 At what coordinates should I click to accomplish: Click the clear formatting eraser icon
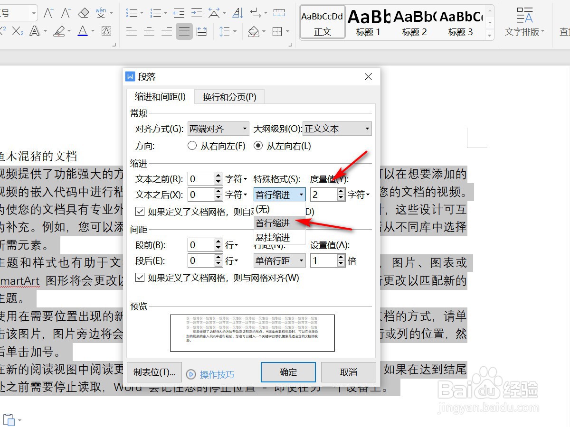pos(84,13)
